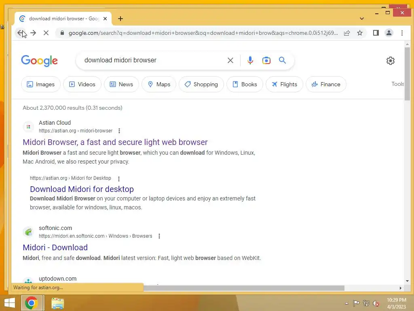Open options for 'Midori for Desktop' result
Image resolution: width=414 pixels, height=311 pixels.
pyautogui.click(x=119, y=179)
